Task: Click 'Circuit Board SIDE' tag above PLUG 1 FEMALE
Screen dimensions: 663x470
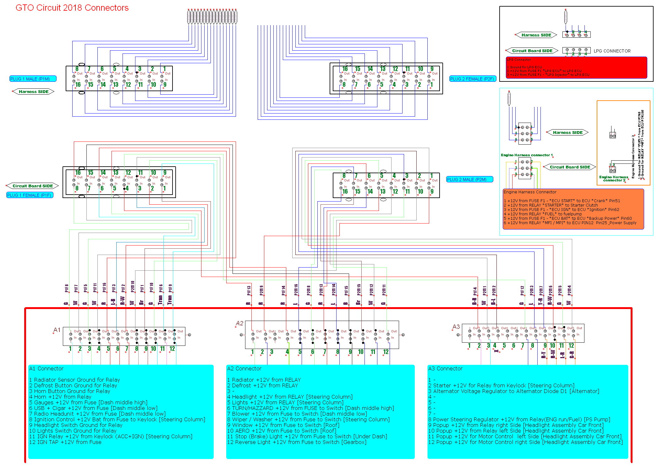Action: click(x=33, y=186)
